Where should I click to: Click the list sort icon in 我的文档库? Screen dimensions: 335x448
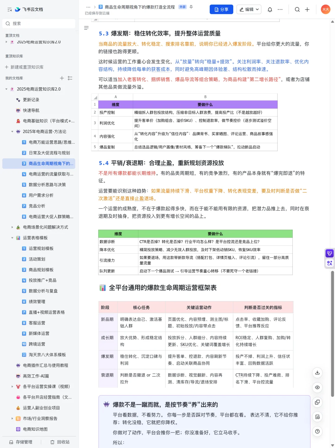tap(70, 78)
